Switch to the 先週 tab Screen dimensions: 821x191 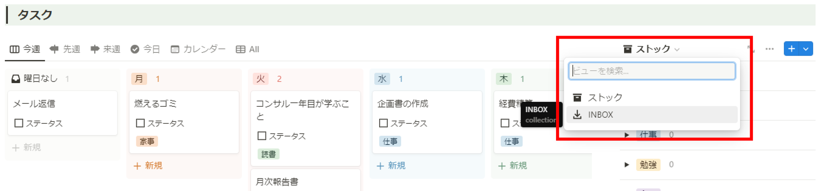point(65,49)
